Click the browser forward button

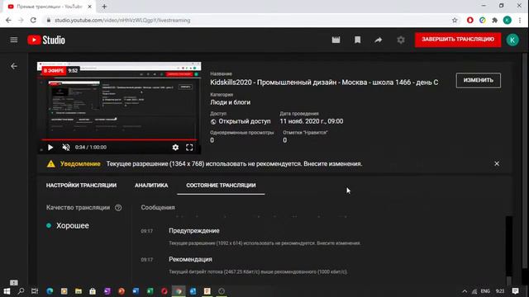coord(21,20)
